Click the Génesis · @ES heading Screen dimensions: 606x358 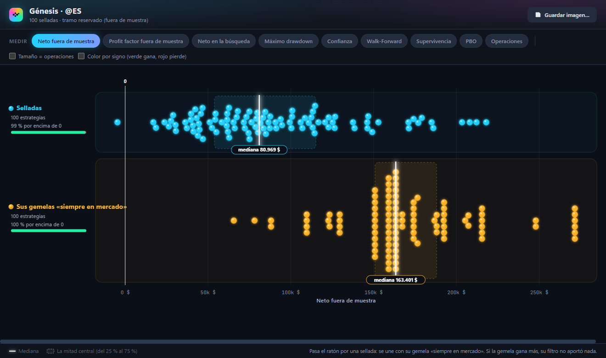[56, 11]
